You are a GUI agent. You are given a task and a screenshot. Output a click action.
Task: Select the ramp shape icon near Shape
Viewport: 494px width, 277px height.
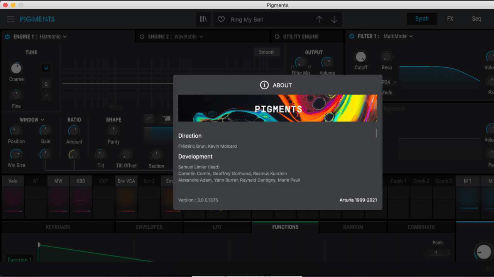[149, 118]
